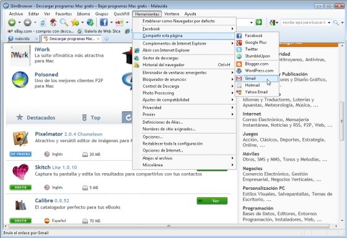347x238 pixels.
Task: Click the horizontal scrollbar at the bottom
Action: [x=169, y=226]
